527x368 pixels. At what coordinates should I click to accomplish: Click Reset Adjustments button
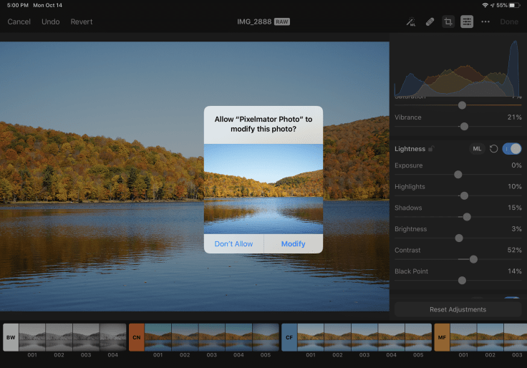click(458, 309)
